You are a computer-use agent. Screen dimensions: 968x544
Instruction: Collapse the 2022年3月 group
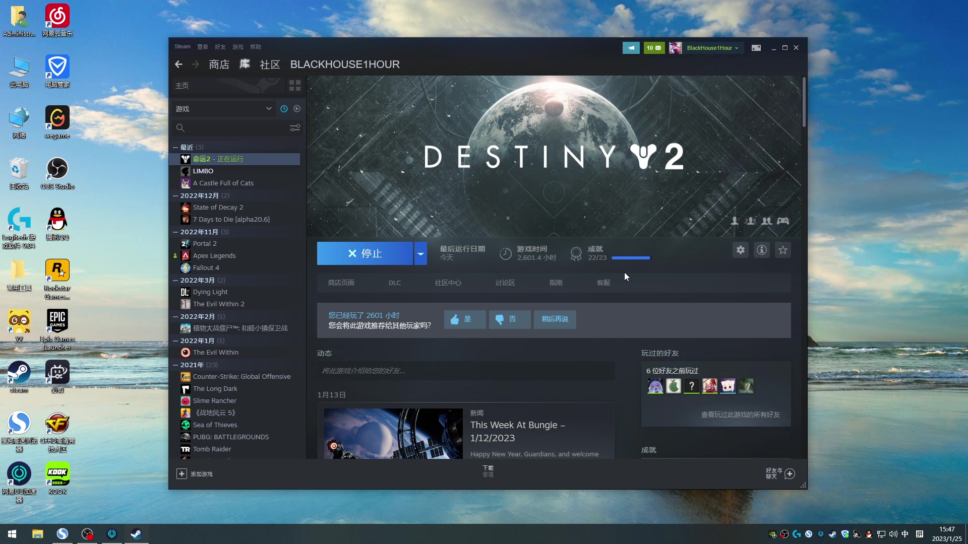pos(175,281)
